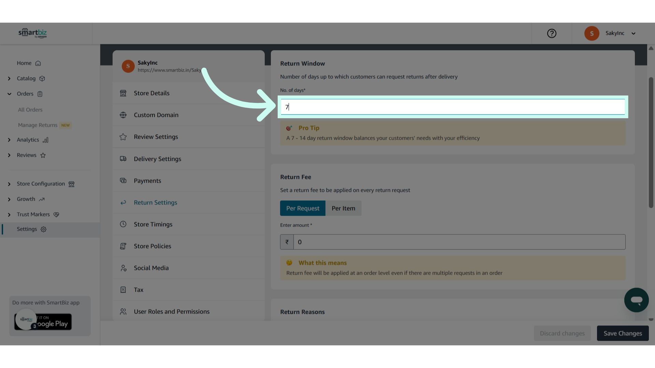
Task: Click the Review Settings star icon
Action: pos(123,137)
